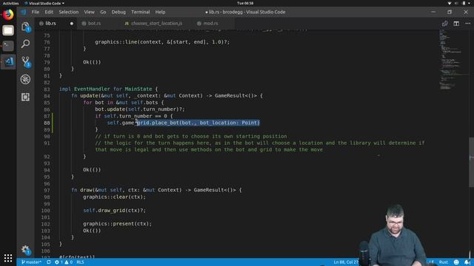The image size is (474, 266).
Task: Open the Debug view in activity bar
Action: coord(25,79)
